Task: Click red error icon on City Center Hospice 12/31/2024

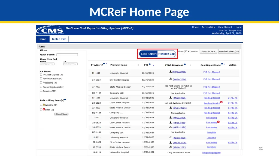Action: click(218, 122)
